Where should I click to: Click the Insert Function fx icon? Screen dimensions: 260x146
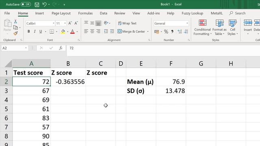(61, 48)
